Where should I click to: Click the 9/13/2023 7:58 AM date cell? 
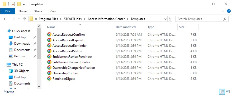click(x=129, y=35)
